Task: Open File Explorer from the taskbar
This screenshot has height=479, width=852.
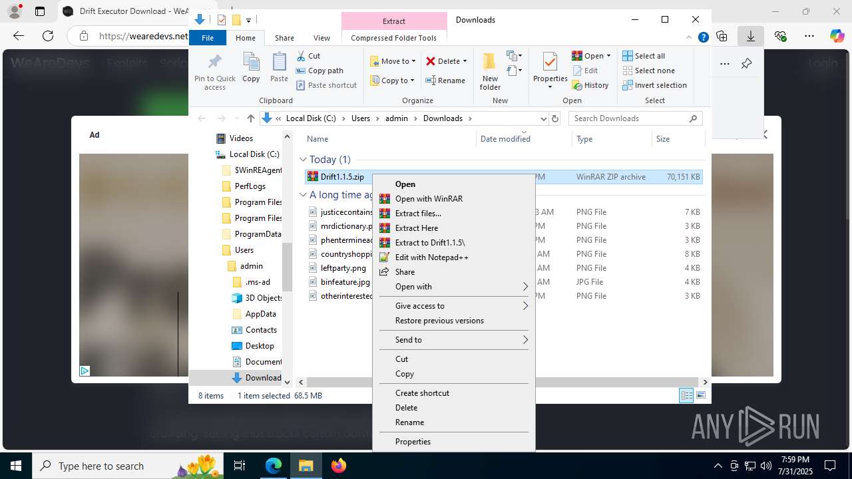Action: pos(306,466)
